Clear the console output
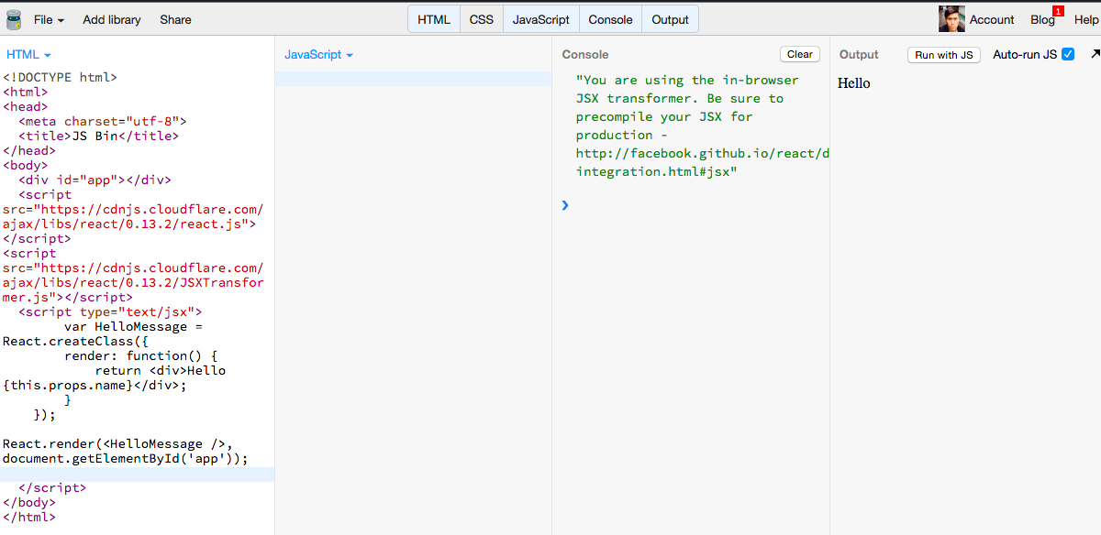1101x535 pixels. pyautogui.click(x=799, y=54)
